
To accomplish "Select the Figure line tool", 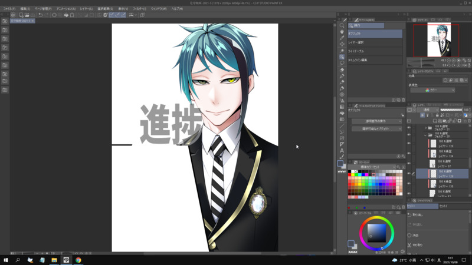I will click(342, 126).
